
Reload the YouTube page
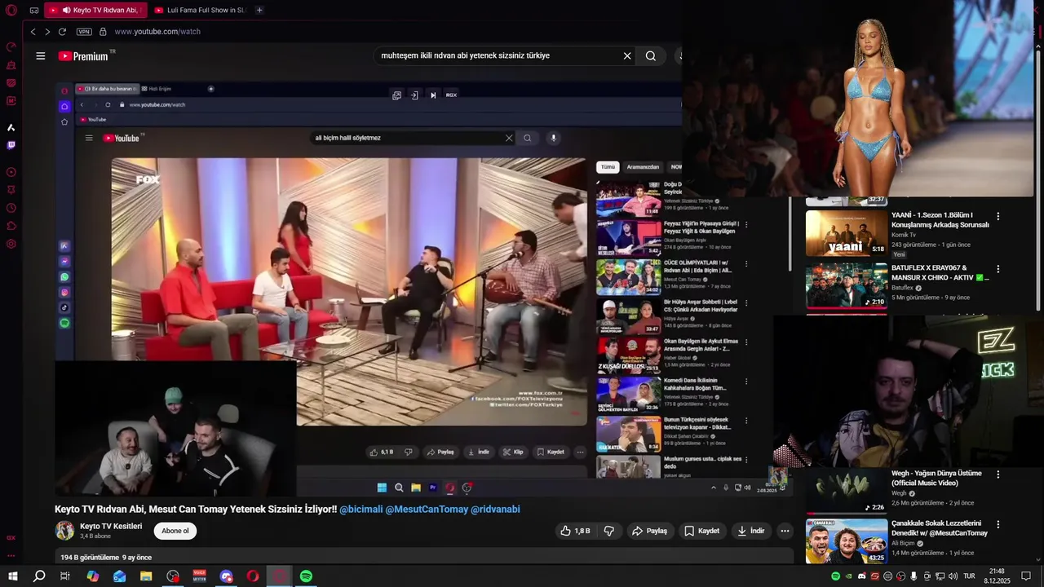(62, 32)
